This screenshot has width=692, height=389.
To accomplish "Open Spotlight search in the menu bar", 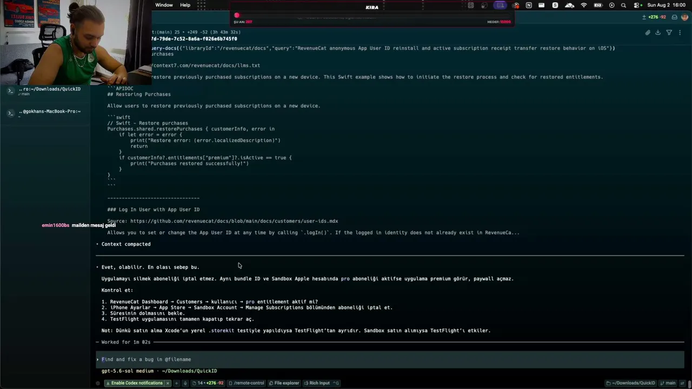I will click(623, 5).
